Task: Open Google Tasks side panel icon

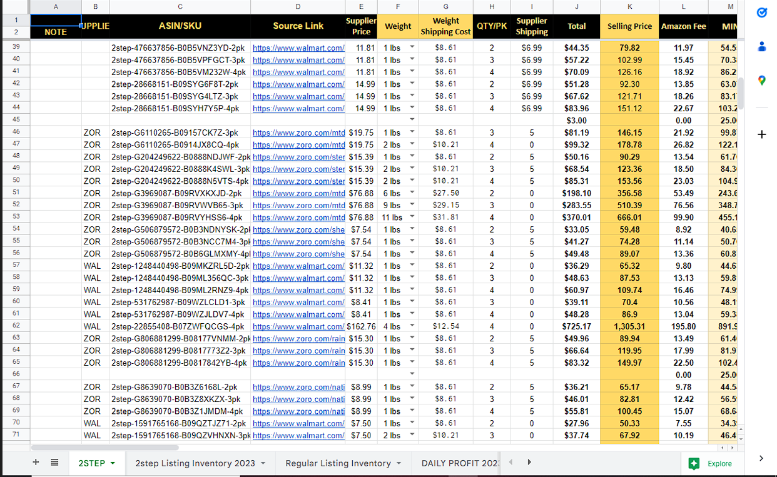Action: pyautogui.click(x=761, y=13)
